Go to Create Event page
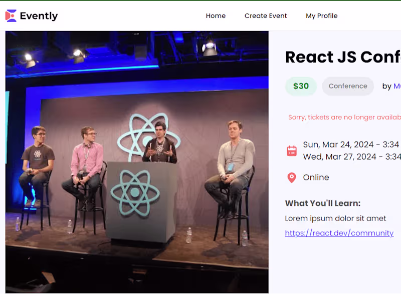The width and height of the screenshot is (401, 300). pos(266,16)
